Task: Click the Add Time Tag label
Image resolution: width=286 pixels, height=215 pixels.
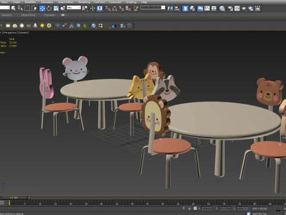Action: point(260,214)
